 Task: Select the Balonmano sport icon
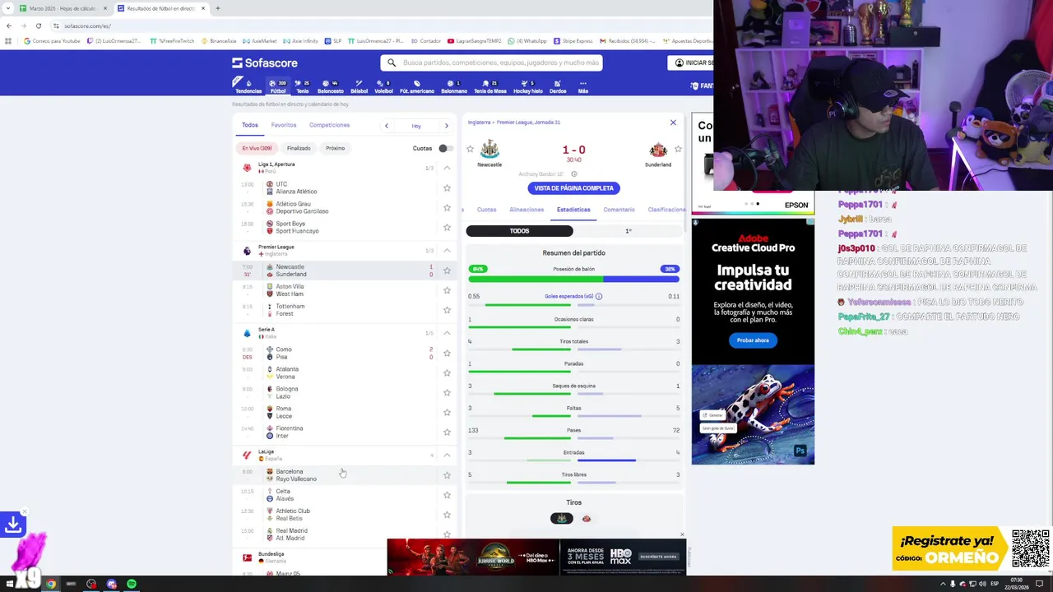tap(453, 86)
